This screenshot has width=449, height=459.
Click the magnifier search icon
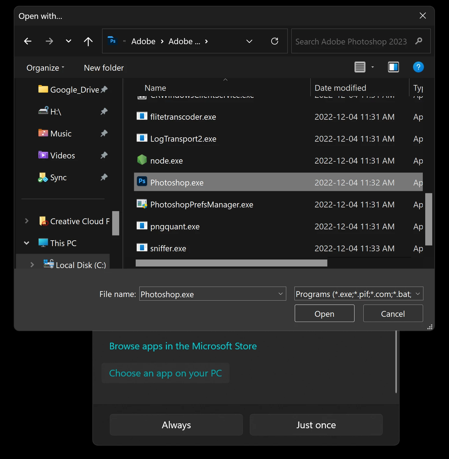coord(419,41)
